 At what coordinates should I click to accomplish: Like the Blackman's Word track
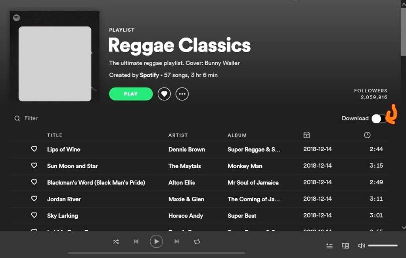pyautogui.click(x=34, y=182)
